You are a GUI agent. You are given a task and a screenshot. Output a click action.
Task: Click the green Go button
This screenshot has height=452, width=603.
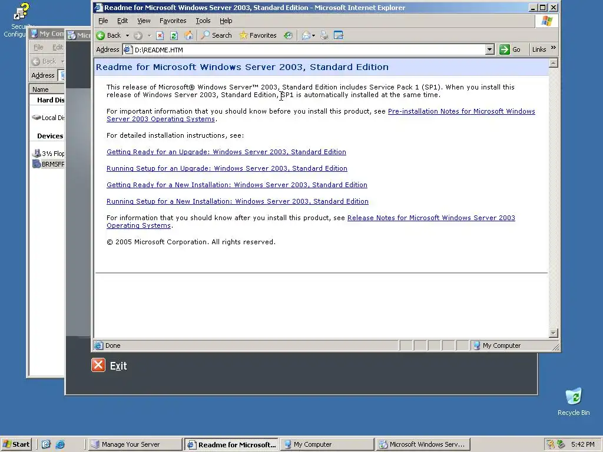click(x=510, y=49)
